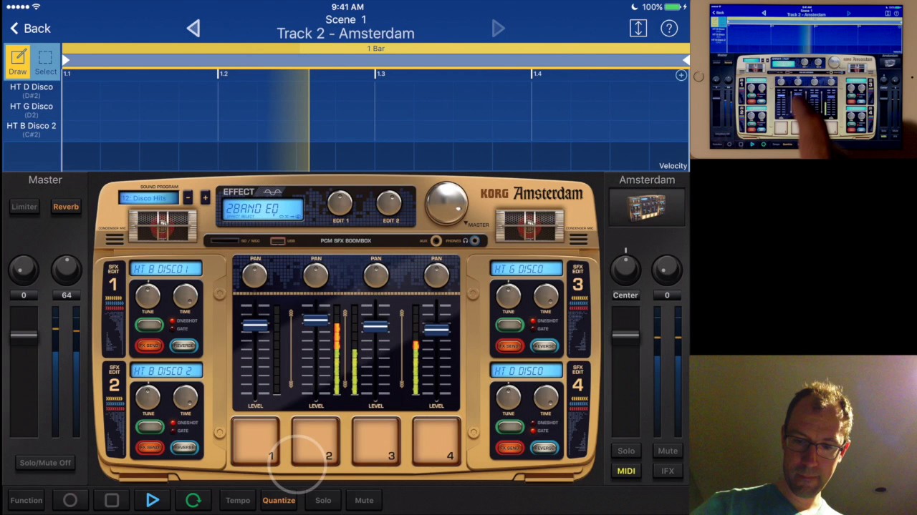Open the help question mark icon
917x515 pixels.
click(669, 28)
